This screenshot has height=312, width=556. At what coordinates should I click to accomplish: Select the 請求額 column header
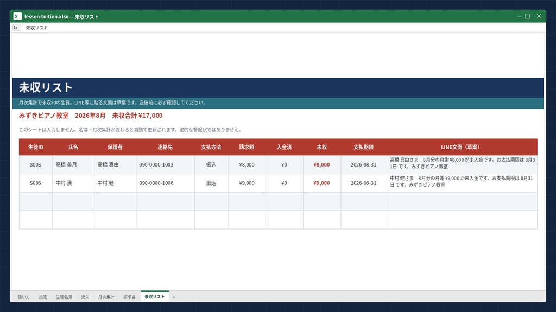point(247,147)
